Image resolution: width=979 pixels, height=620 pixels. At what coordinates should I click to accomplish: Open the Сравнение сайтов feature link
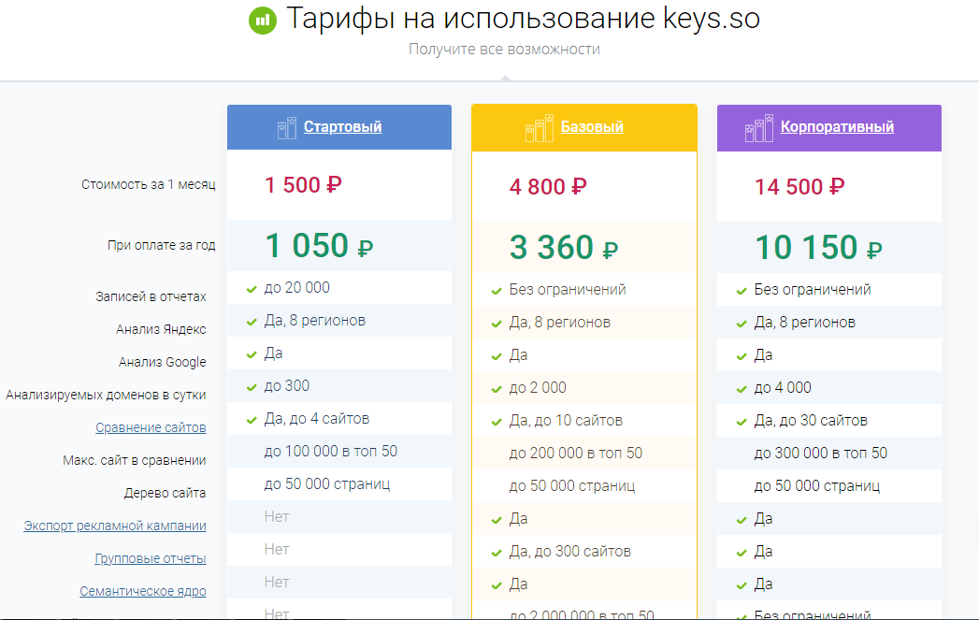pyautogui.click(x=151, y=427)
